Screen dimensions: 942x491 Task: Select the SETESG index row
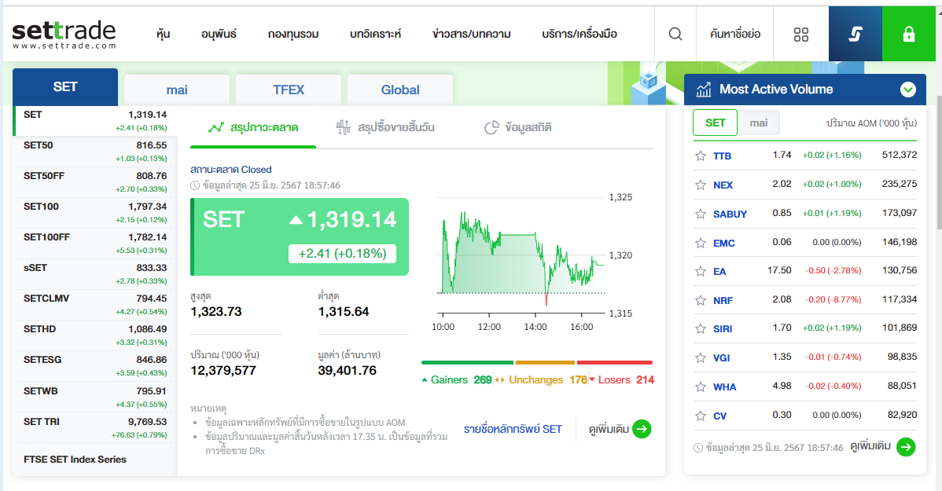point(95,366)
